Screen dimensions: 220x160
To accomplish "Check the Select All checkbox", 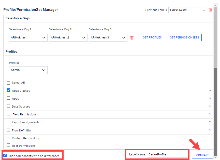I will (9, 83).
